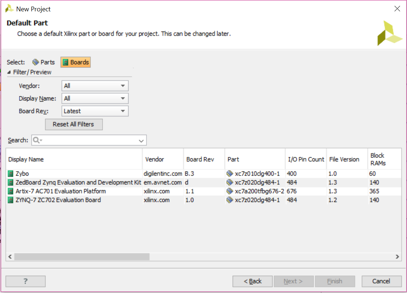Image resolution: width=407 pixels, height=293 pixels.
Task: Click the chip icon beside xc7z010clg400-1
Action: point(230,173)
